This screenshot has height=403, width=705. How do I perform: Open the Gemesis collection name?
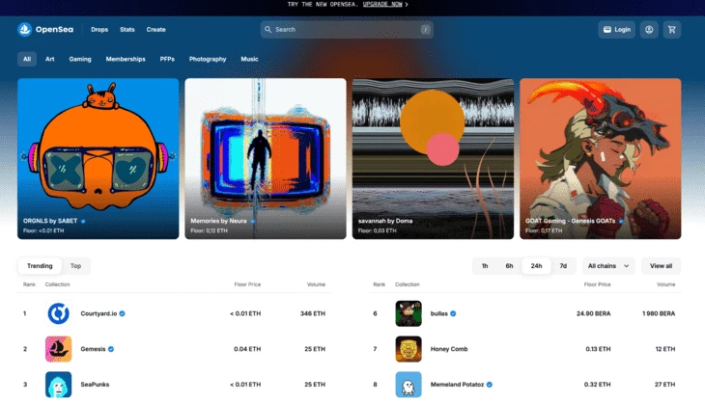[93, 349]
